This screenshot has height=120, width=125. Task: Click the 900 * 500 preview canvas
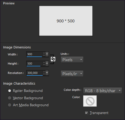(66, 21)
